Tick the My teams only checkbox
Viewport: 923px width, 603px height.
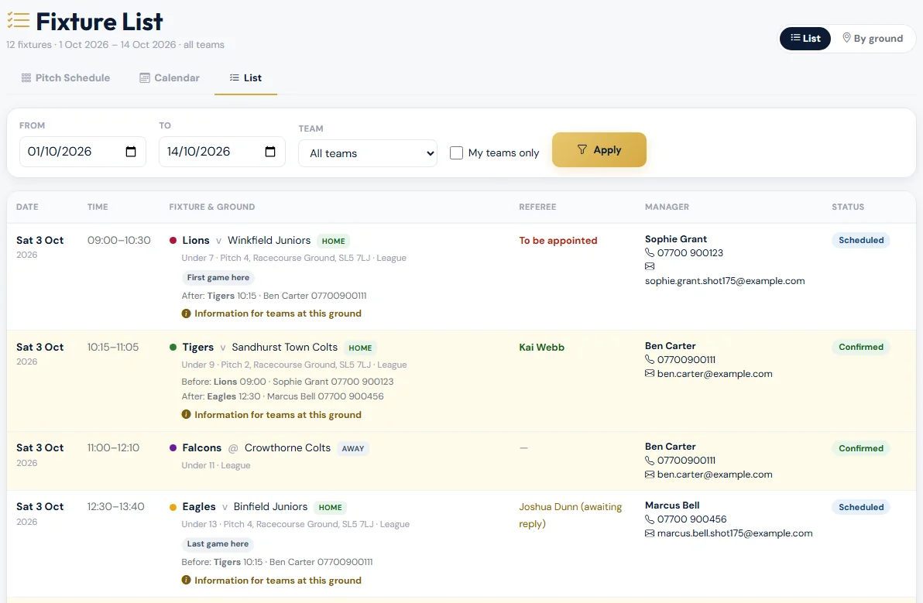pyautogui.click(x=456, y=153)
